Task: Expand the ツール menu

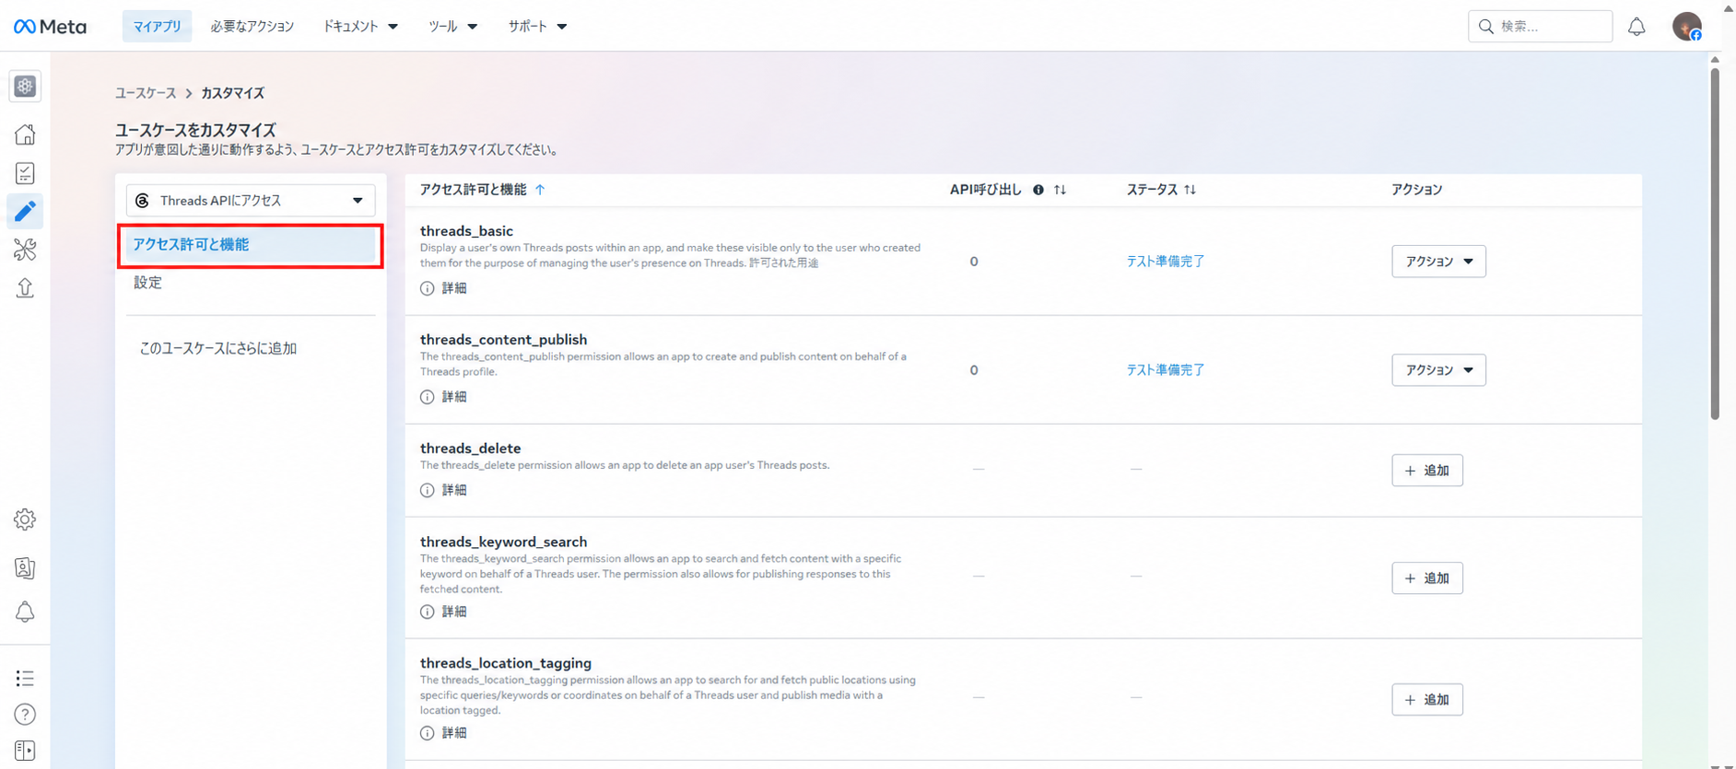Action: (x=452, y=27)
